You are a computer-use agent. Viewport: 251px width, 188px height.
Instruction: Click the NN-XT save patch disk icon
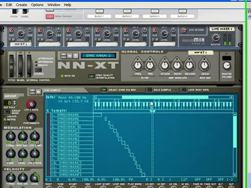(76, 56)
